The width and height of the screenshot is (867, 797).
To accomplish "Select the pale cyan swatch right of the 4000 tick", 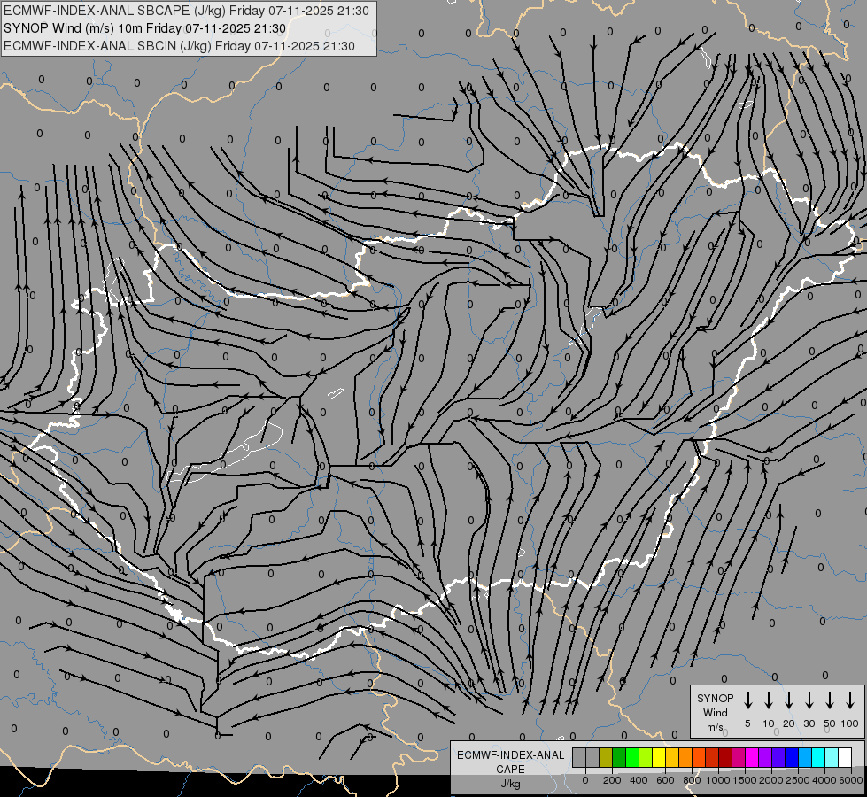I will pyautogui.click(x=832, y=757).
